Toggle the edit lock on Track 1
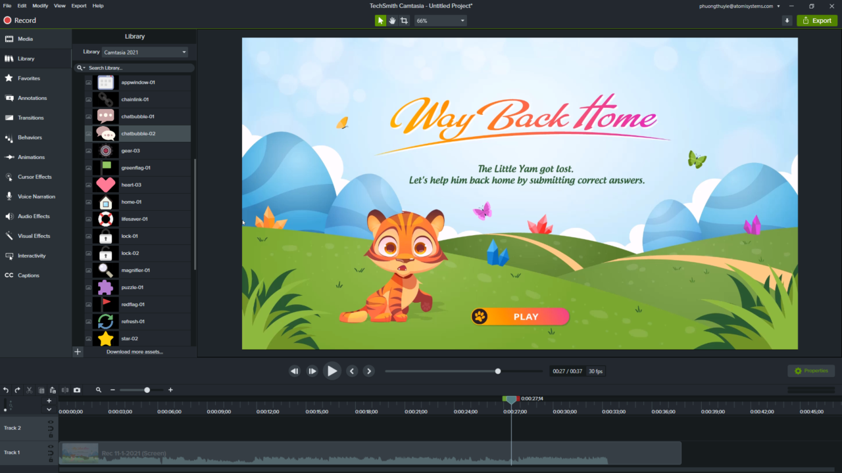 pos(51,453)
